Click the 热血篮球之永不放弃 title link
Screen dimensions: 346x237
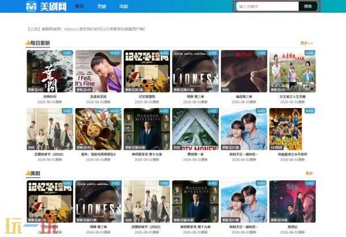[x=292, y=154]
